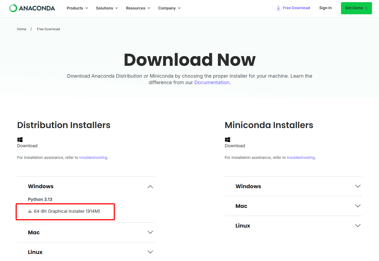The image size is (379, 261).
Task: Click the Python 3.13 label
Action: point(40,199)
